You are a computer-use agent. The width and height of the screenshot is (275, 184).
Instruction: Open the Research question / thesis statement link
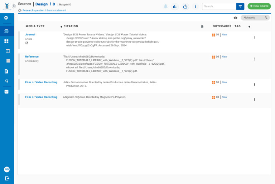[44, 10]
